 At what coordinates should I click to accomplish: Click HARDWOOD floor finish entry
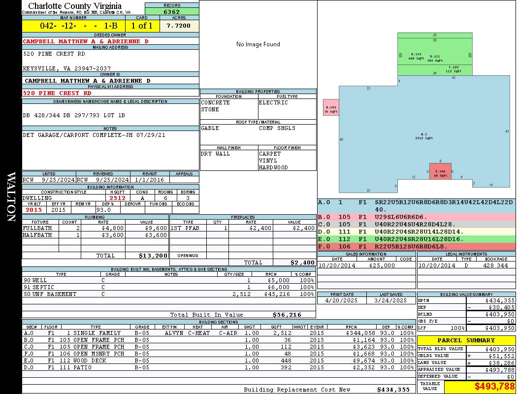(273, 167)
